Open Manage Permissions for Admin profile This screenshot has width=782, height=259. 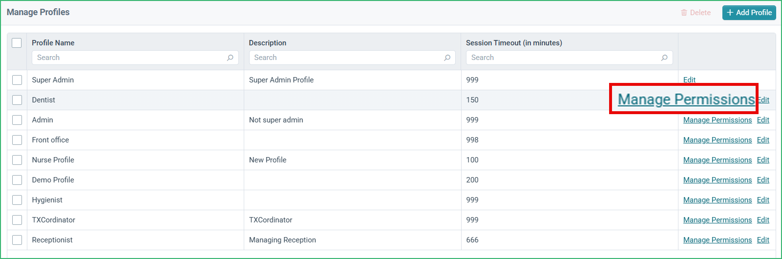pyautogui.click(x=718, y=120)
